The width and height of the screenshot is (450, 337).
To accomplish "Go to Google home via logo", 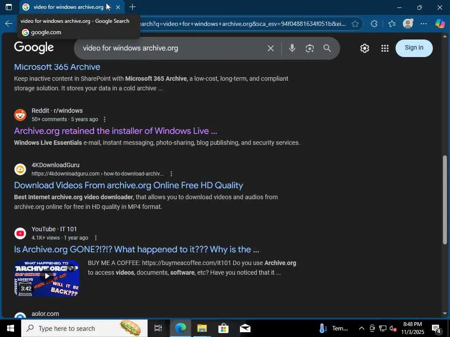I will point(34,47).
